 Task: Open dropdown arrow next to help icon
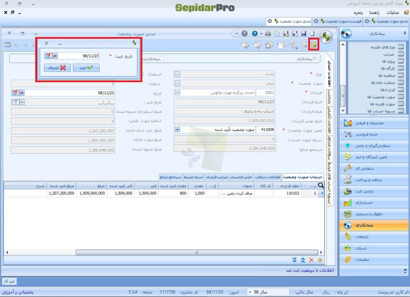click(261, 34)
